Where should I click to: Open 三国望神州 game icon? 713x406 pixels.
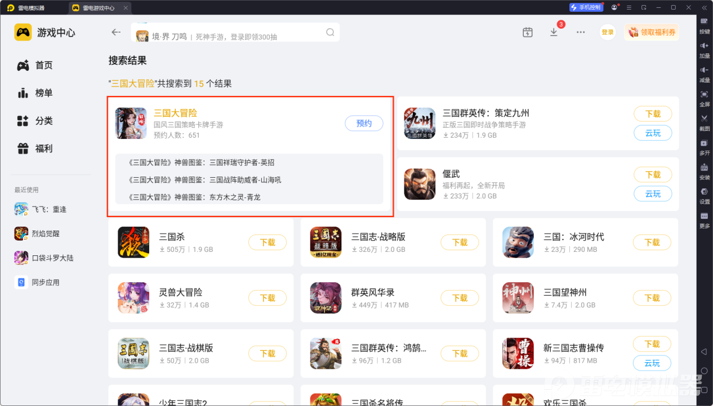518,298
